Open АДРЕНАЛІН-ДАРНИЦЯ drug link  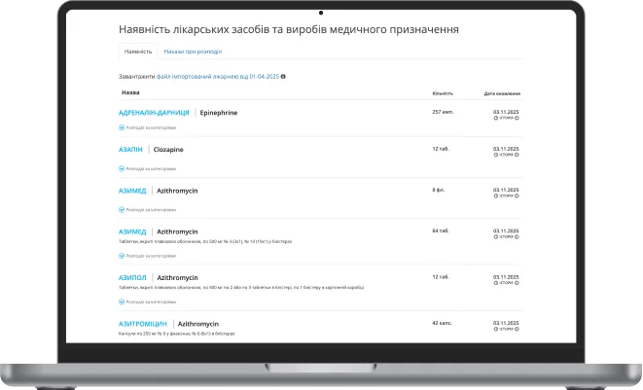coord(155,113)
